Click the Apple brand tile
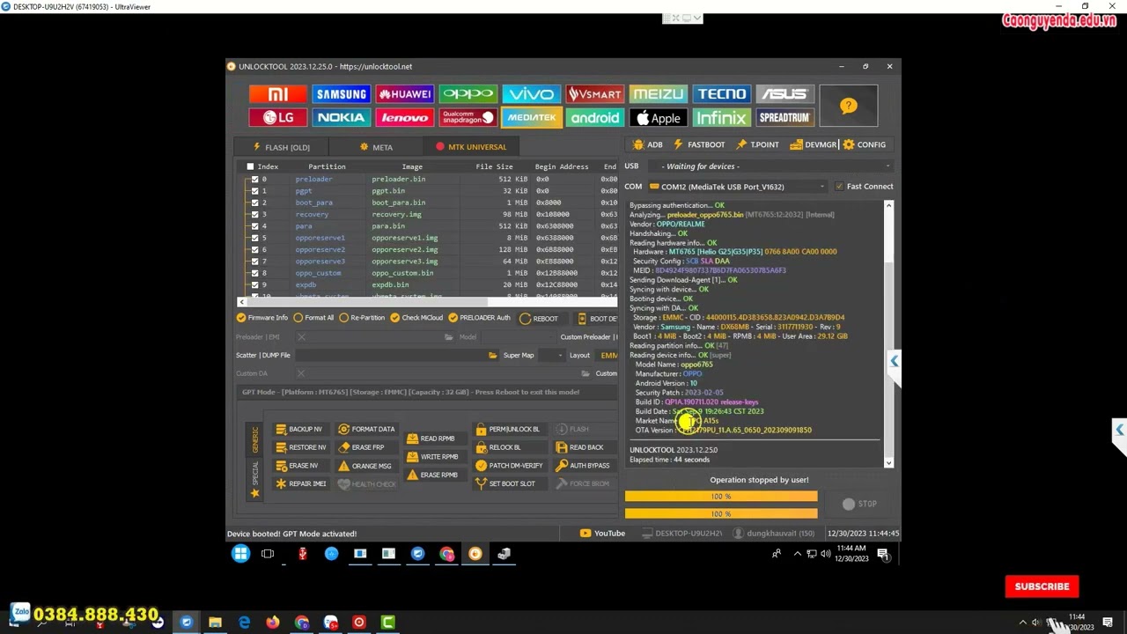 click(658, 118)
